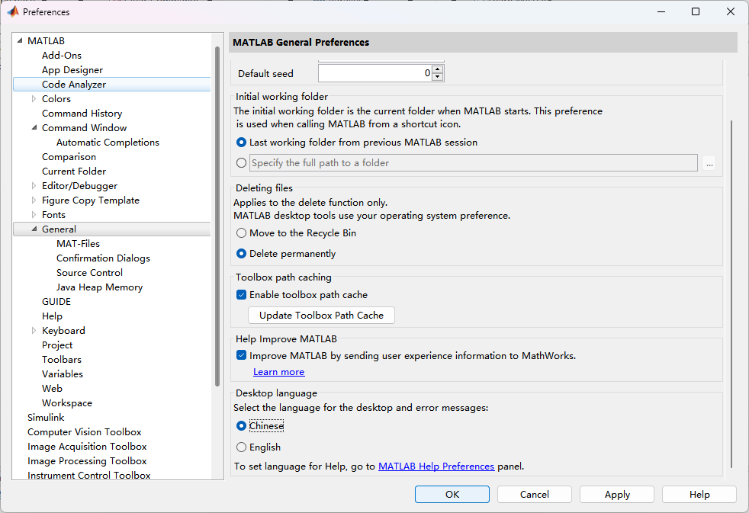Select the specify full path radio button
This screenshot has height=513, width=749.
pyautogui.click(x=242, y=162)
